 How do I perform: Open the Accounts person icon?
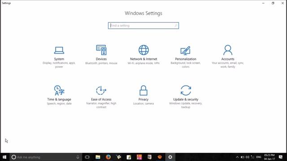(228, 50)
